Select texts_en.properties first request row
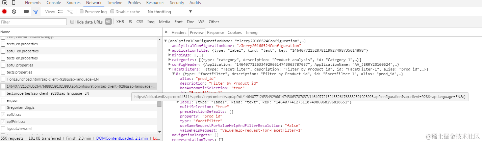482x142 pixels. 78,44
